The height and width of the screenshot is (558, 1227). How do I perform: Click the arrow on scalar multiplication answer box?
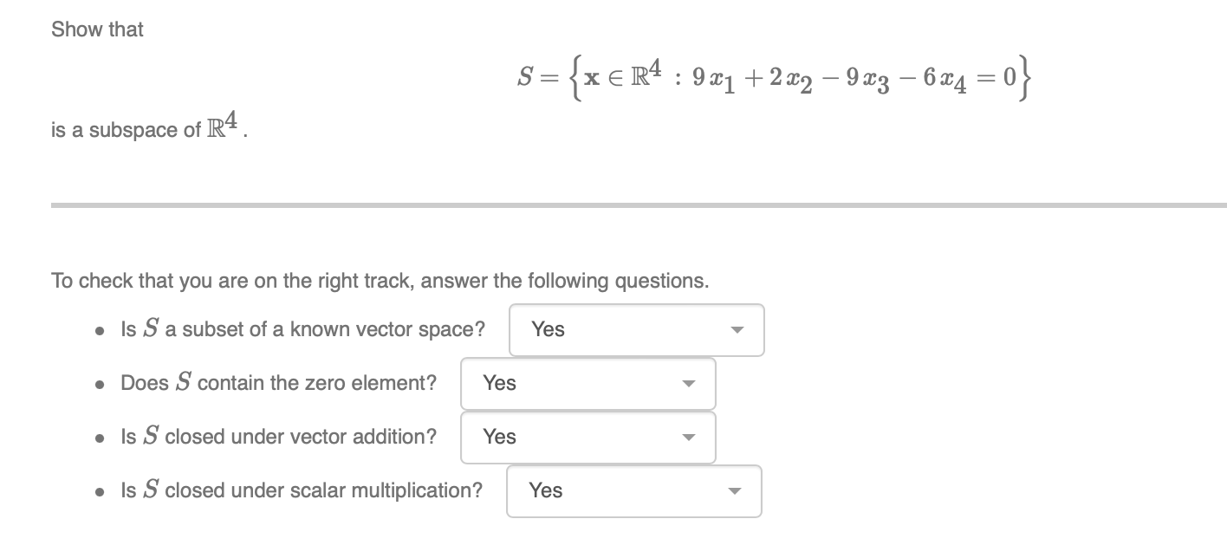click(x=733, y=491)
